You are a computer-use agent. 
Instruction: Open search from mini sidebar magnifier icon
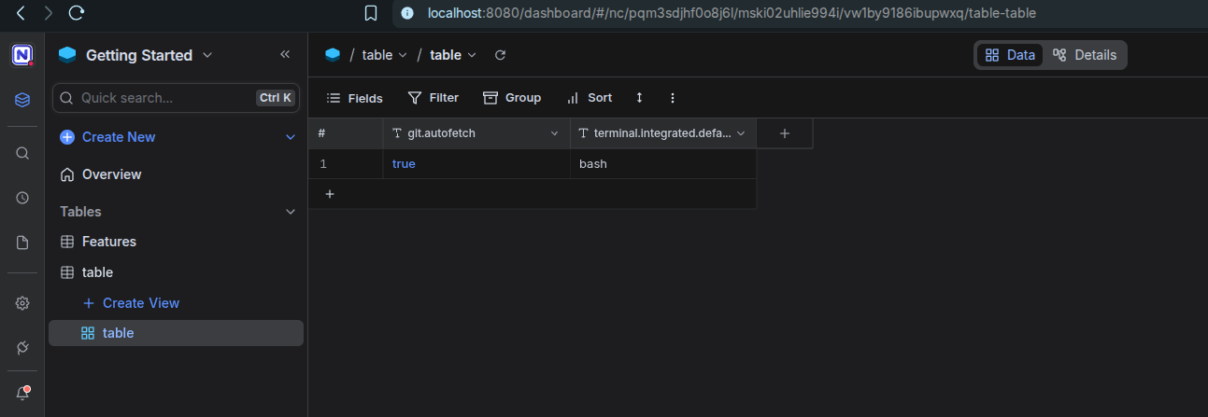coord(22,153)
